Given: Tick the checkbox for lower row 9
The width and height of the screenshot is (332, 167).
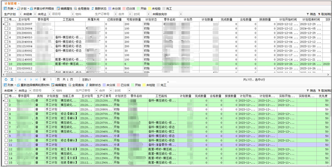Looking at the screenshot, I should (x=6, y=136).
